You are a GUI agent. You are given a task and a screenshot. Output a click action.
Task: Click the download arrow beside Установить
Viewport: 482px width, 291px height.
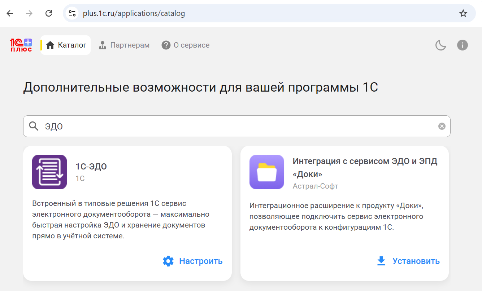[x=381, y=261]
